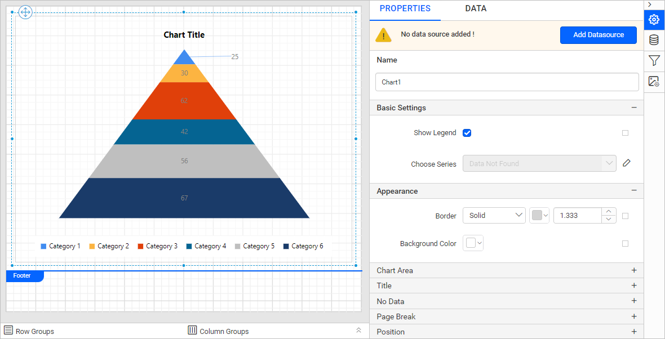Click the Row Groups icon
Image resolution: width=665 pixels, height=339 pixels.
tap(8, 331)
